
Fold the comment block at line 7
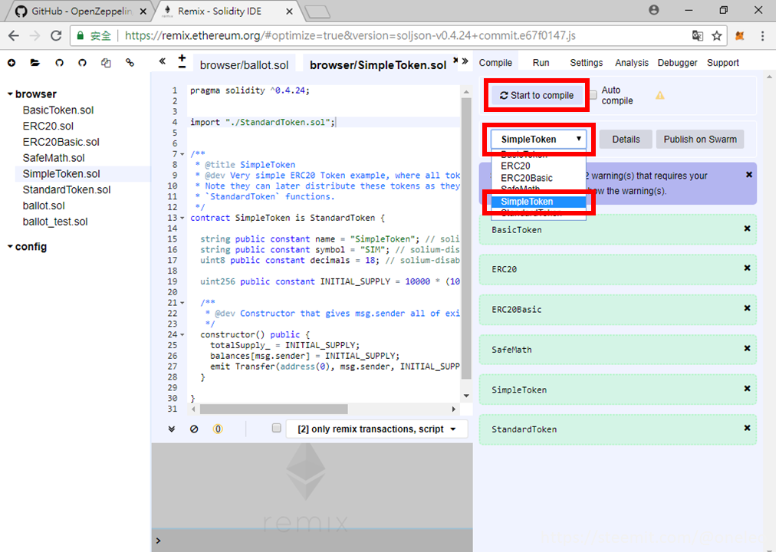pos(182,154)
